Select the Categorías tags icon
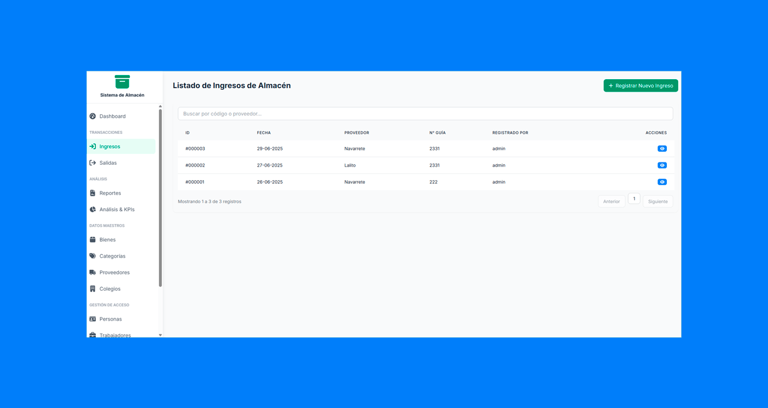The image size is (768, 408). (93, 256)
